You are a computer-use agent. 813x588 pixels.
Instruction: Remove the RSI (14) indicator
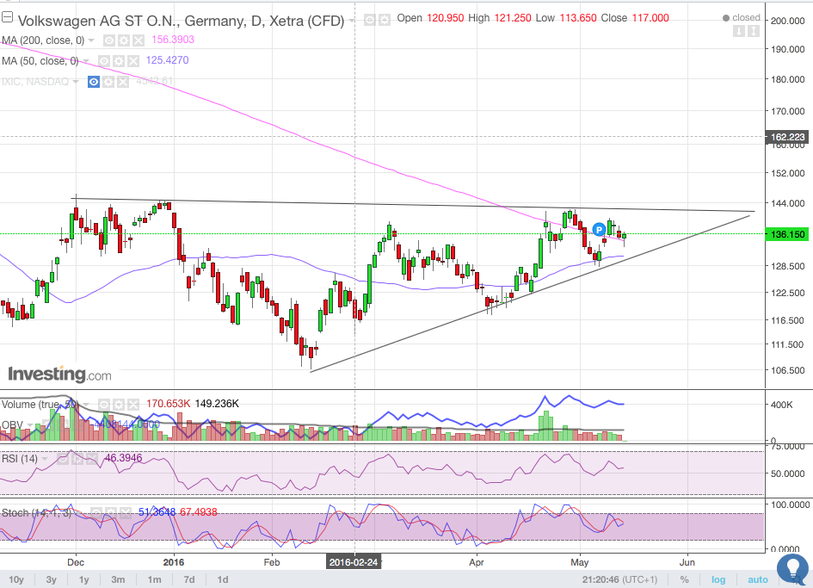tap(92, 459)
